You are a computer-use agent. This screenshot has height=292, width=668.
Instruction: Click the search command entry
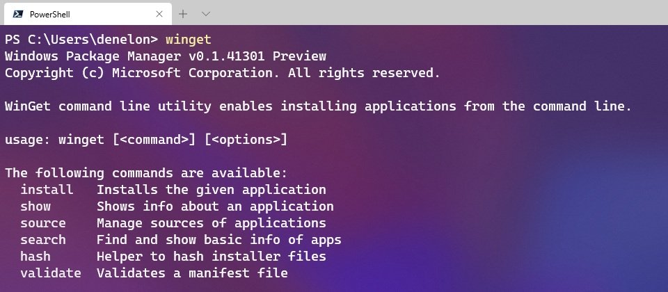[43, 239]
